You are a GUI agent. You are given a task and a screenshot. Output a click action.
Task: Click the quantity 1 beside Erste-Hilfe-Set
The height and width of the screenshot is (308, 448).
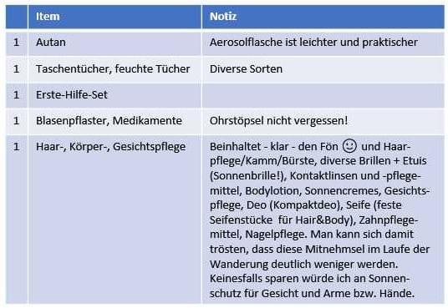click(x=16, y=95)
